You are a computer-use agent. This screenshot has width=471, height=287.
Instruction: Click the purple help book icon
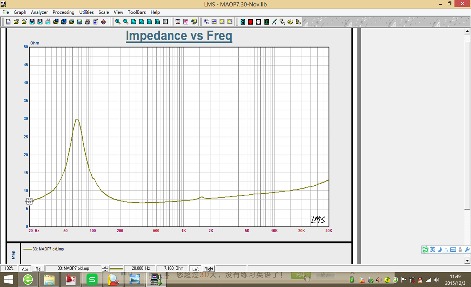pos(103,22)
